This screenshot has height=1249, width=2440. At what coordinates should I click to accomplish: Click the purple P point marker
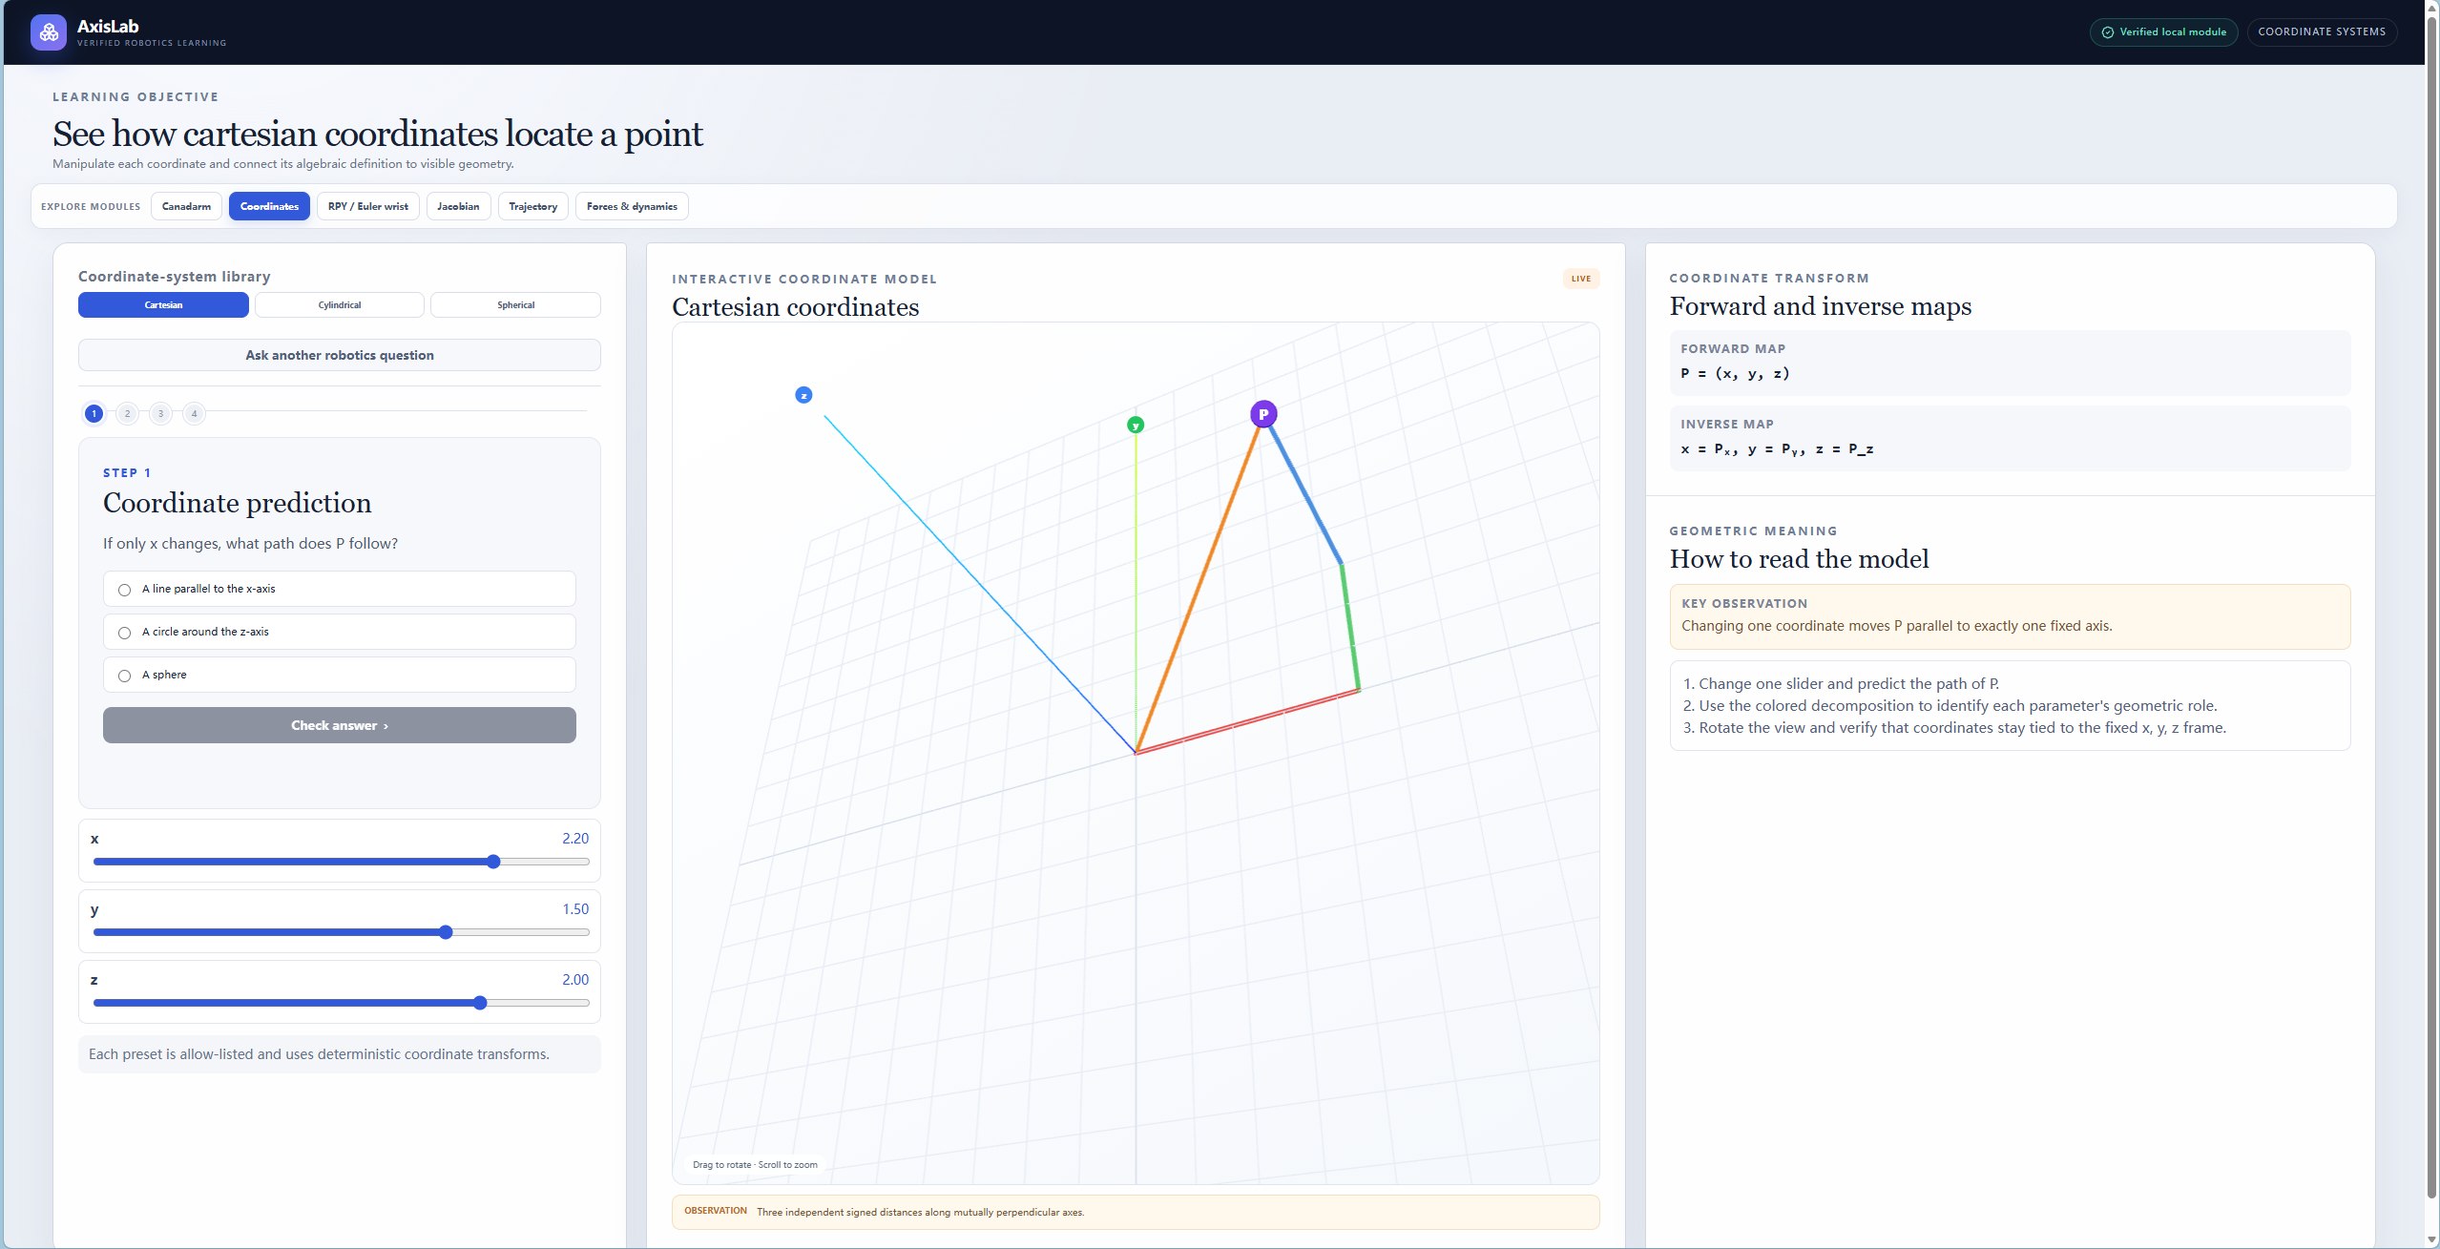pyautogui.click(x=1263, y=414)
